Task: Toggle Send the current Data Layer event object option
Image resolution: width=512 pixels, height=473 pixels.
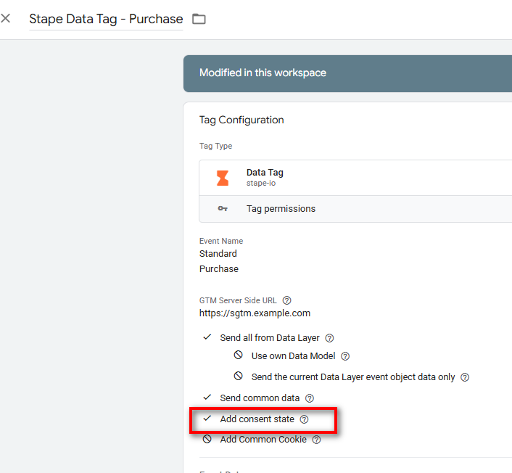Action: 239,376
